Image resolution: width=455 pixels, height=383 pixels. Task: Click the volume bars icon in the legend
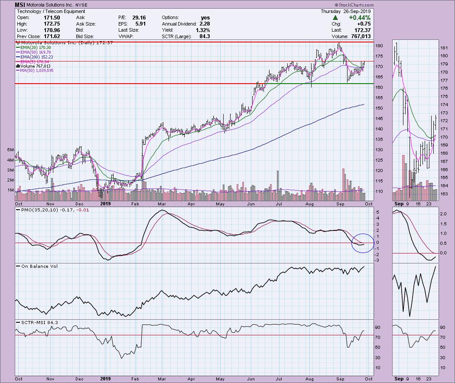click(x=18, y=66)
